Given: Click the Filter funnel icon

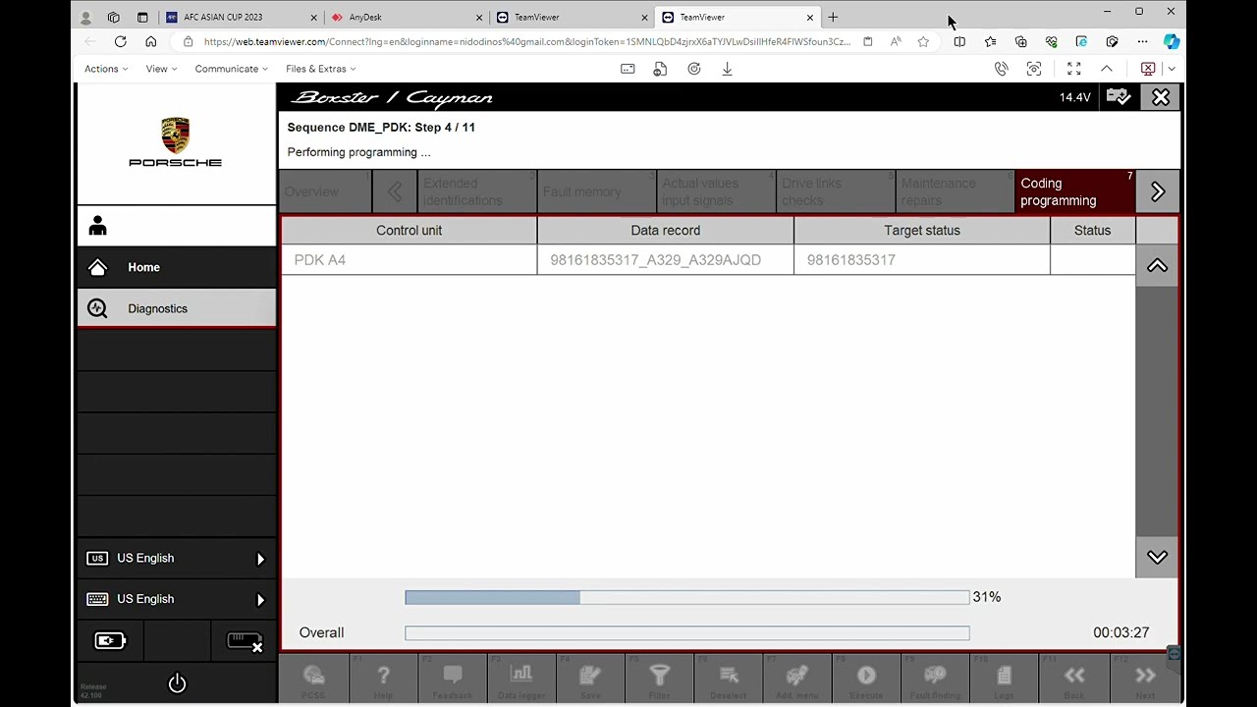Looking at the screenshot, I should click(659, 676).
